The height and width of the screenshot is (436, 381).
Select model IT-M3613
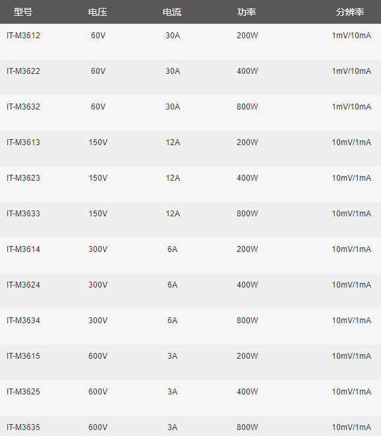pyautogui.click(x=23, y=142)
